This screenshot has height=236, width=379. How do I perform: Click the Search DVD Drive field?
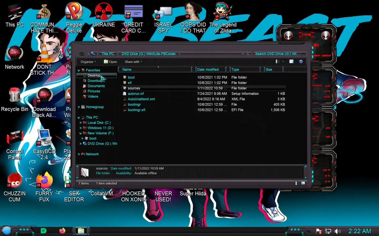(x=280, y=54)
